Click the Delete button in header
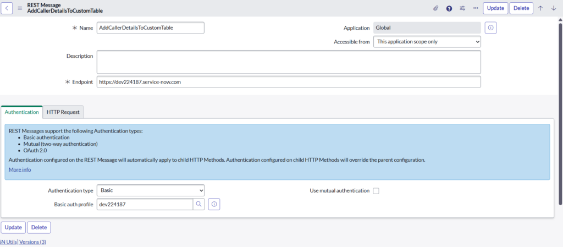563x247 pixels. coord(521,8)
